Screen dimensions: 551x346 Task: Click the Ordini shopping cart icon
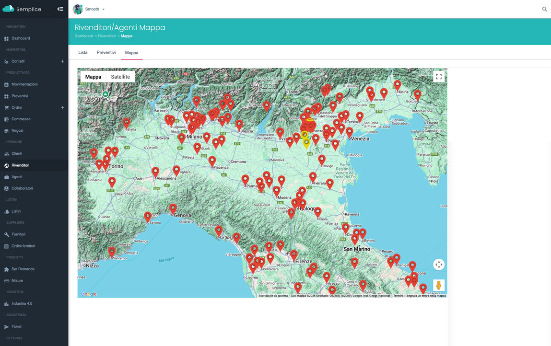pos(7,108)
